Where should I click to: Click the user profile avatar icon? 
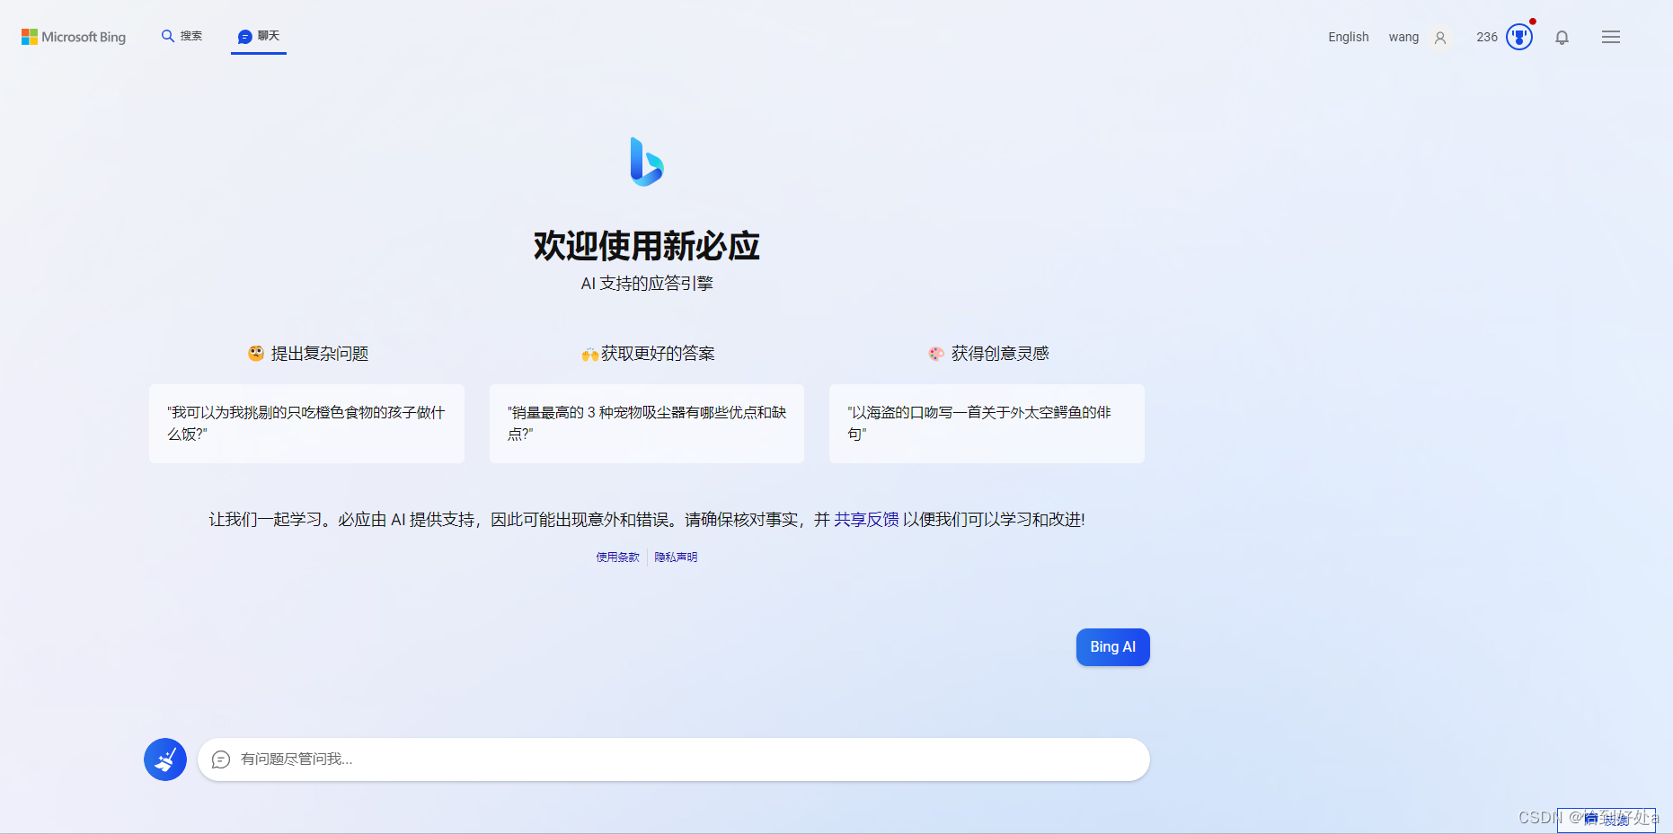click(1440, 38)
